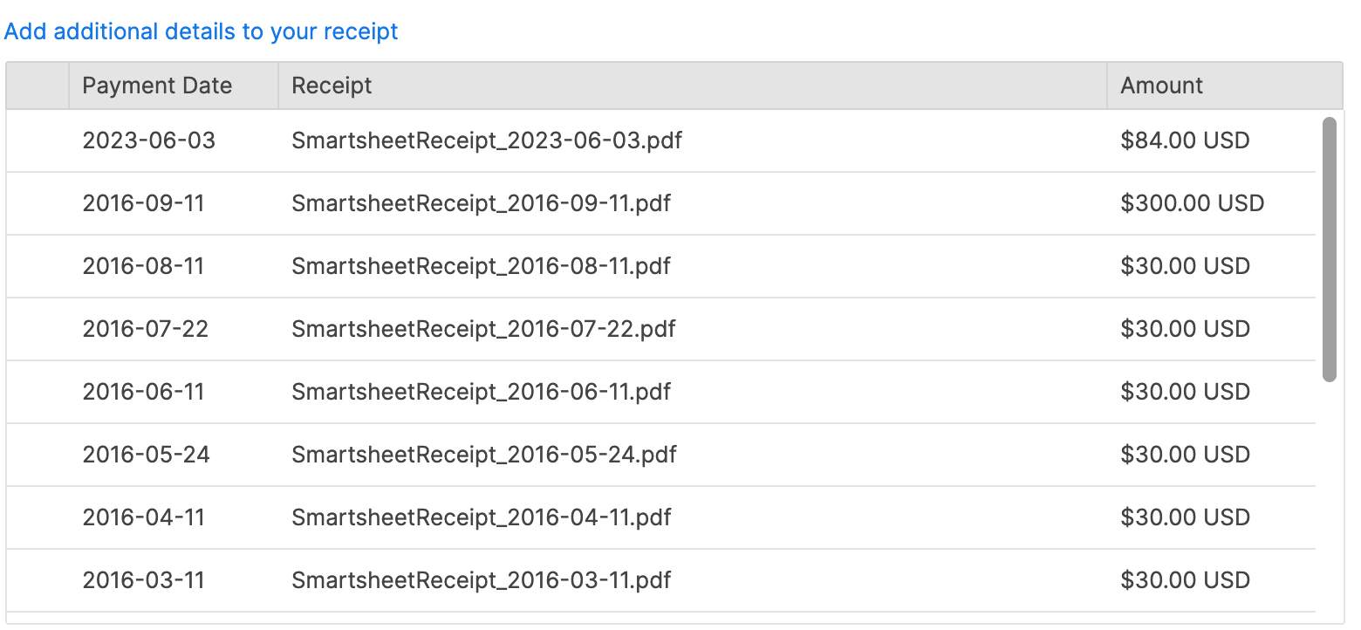The height and width of the screenshot is (630, 1361).
Task: Click 'Add additional details to your receipt' link
Action: pos(202,32)
